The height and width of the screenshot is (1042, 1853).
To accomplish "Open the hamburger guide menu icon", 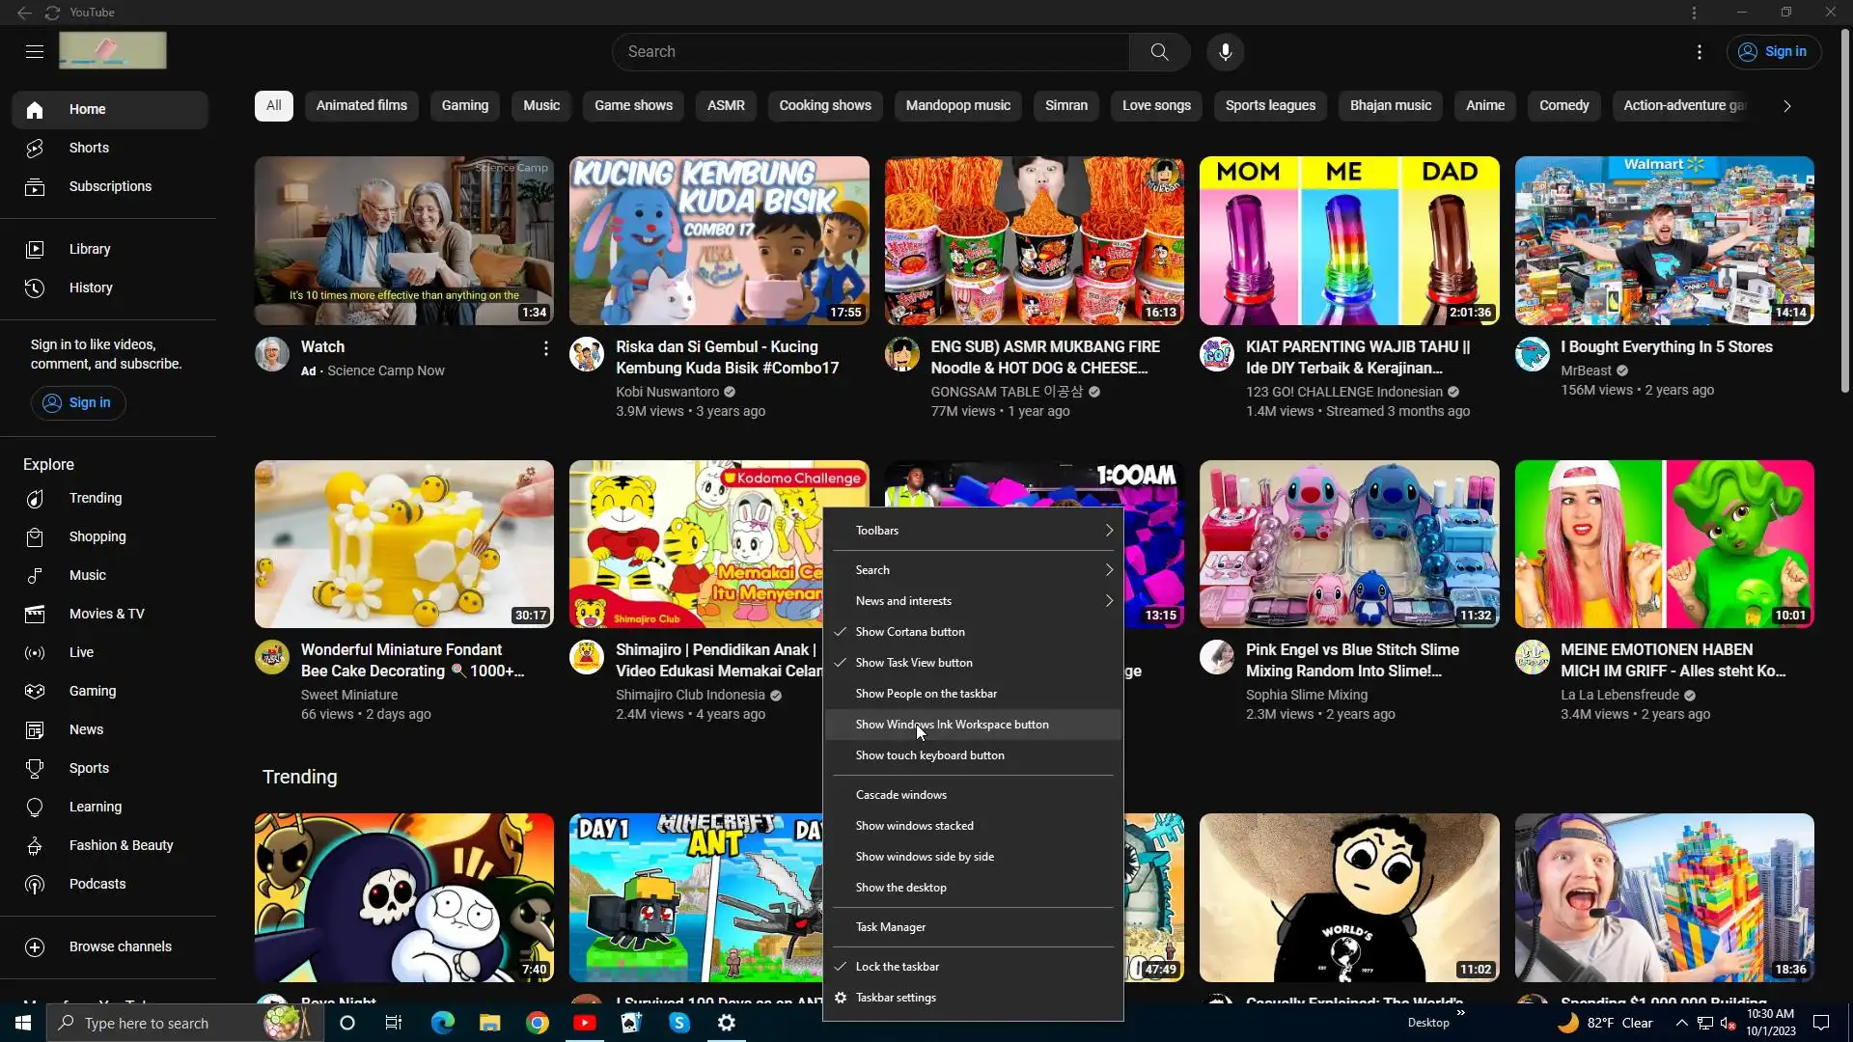I will [x=35, y=52].
